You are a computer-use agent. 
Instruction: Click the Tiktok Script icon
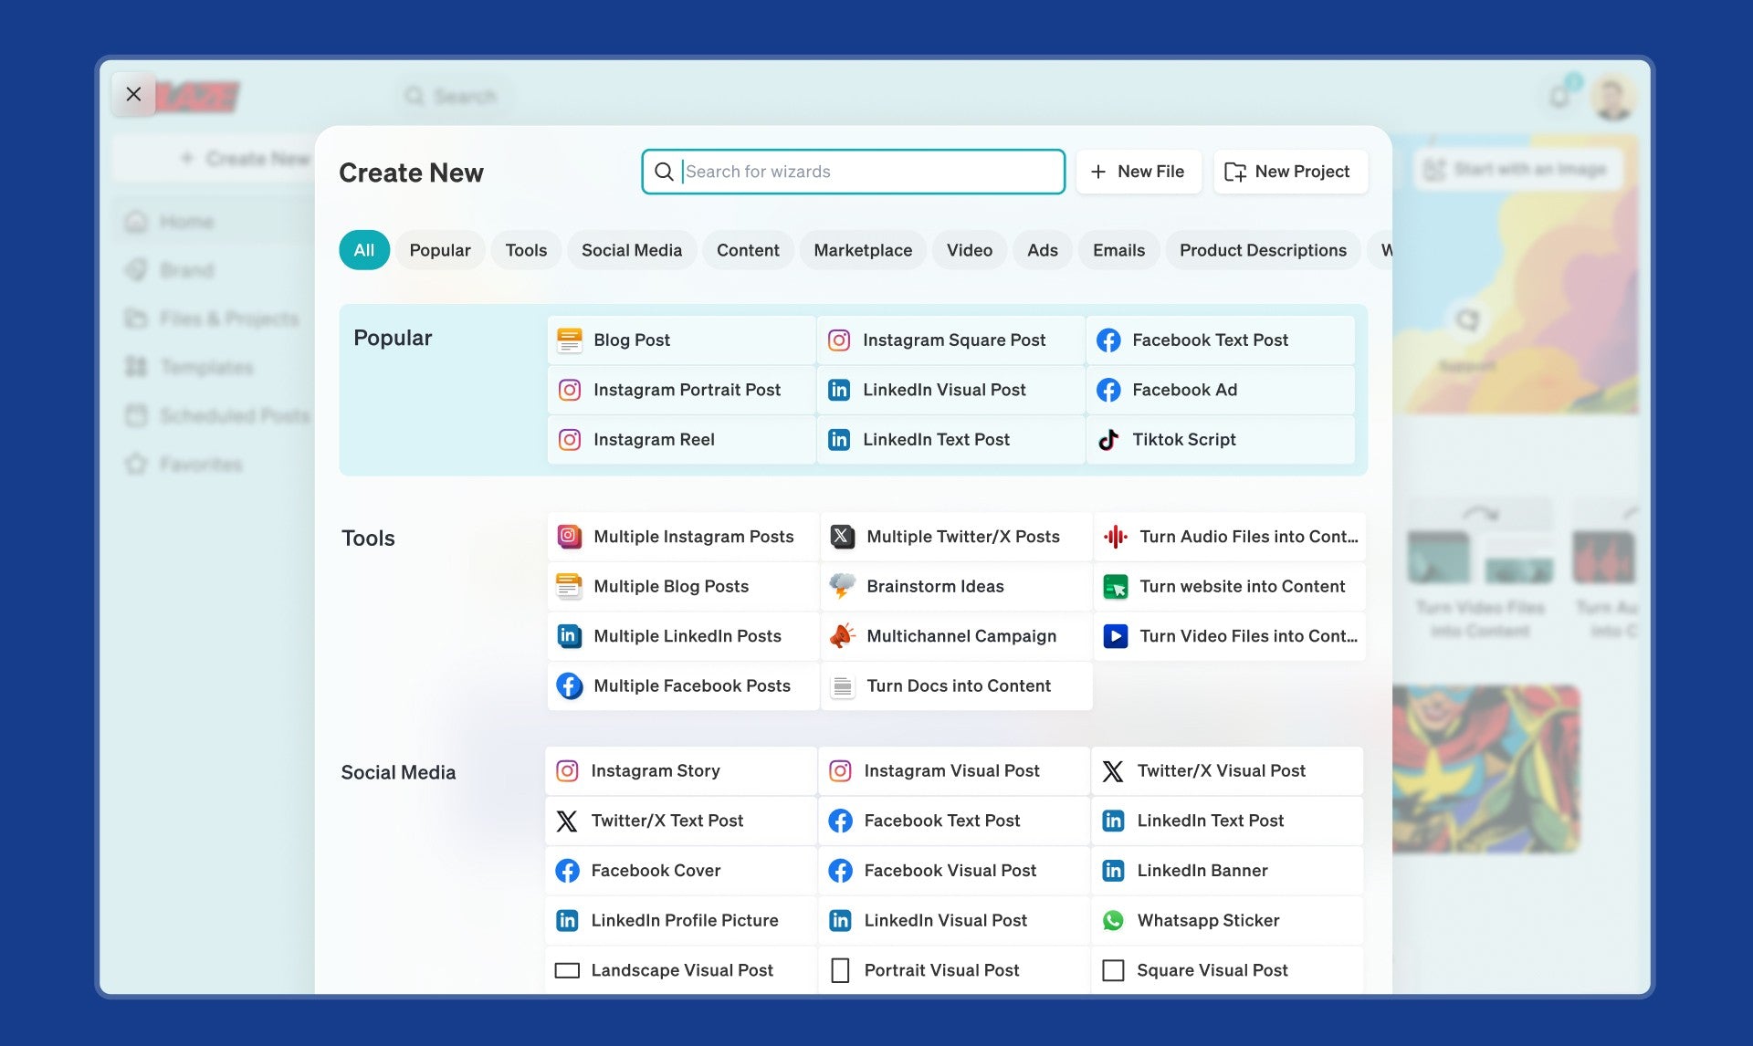point(1108,440)
